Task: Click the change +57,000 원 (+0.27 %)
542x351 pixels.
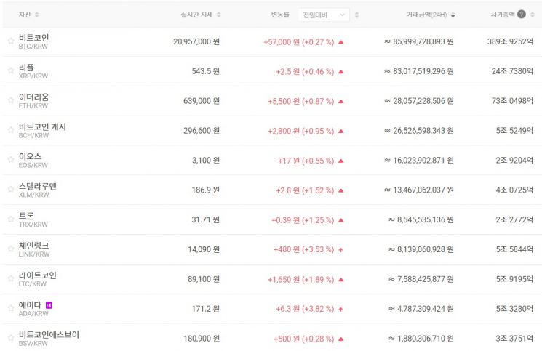Action: pyautogui.click(x=299, y=42)
